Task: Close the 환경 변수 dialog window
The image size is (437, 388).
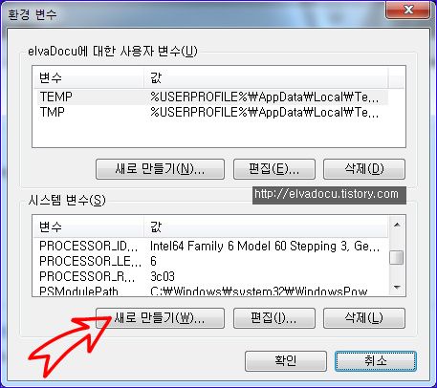Action: tap(408, 10)
